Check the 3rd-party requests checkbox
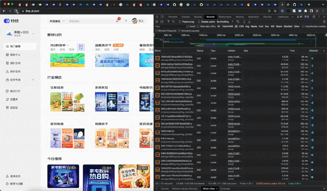This screenshot has height=191, width=327. coord(179,31)
